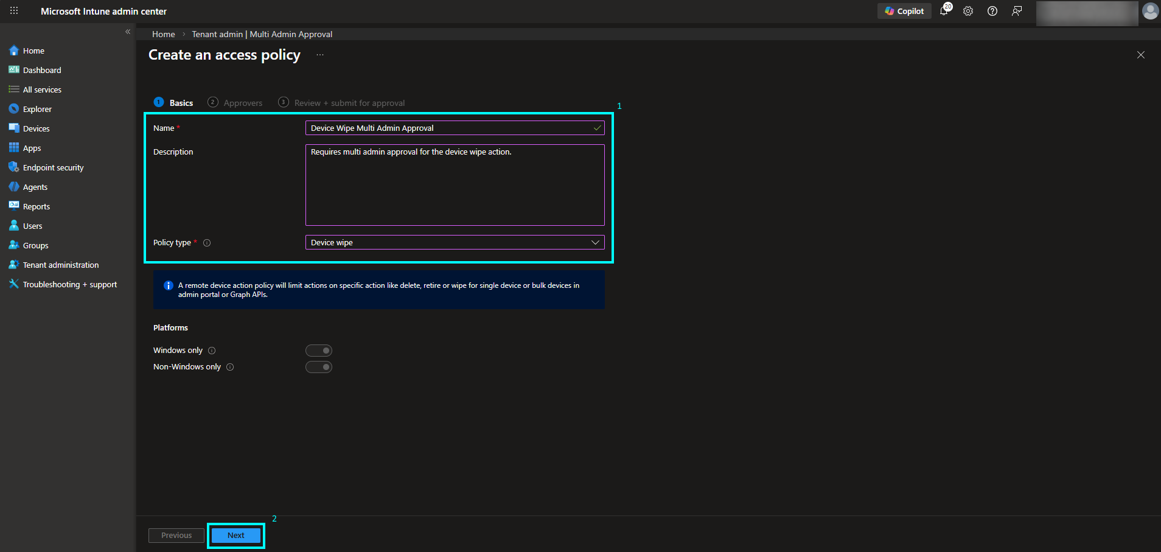This screenshot has width=1161, height=552.
Task: Click the Users icon in sidebar
Action: [14, 226]
